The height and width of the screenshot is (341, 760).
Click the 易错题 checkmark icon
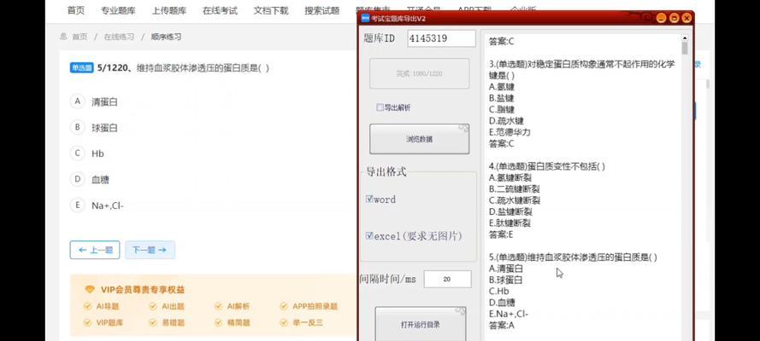tap(153, 322)
